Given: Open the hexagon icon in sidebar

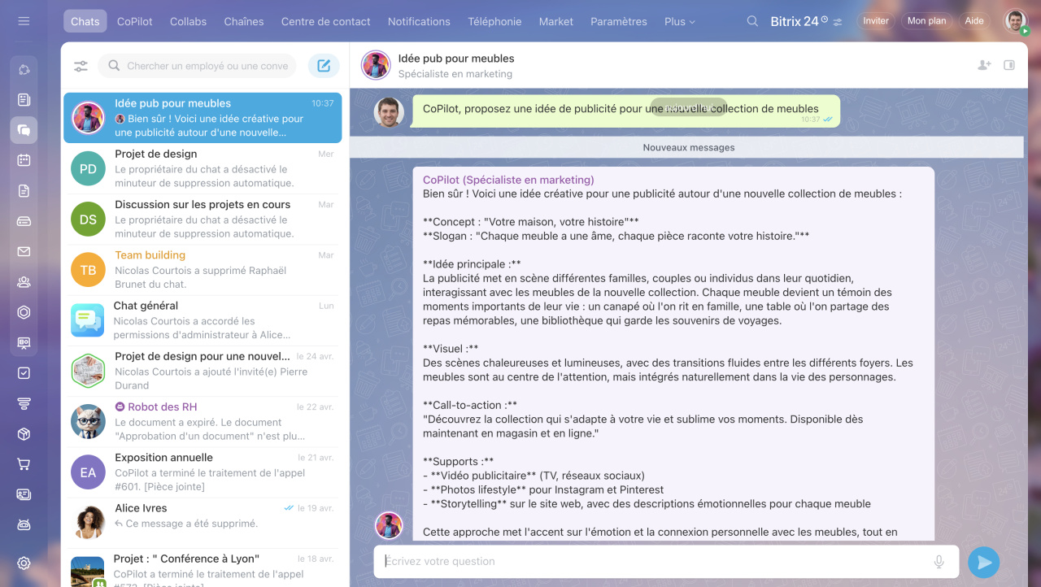Looking at the screenshot, I should coord(24,312).
